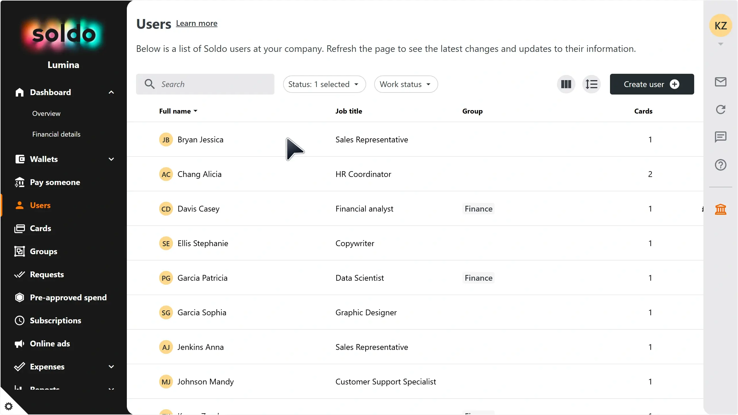Expand the Expenses menu section
This screenshot has height=415, width=738.
point(111,367)
